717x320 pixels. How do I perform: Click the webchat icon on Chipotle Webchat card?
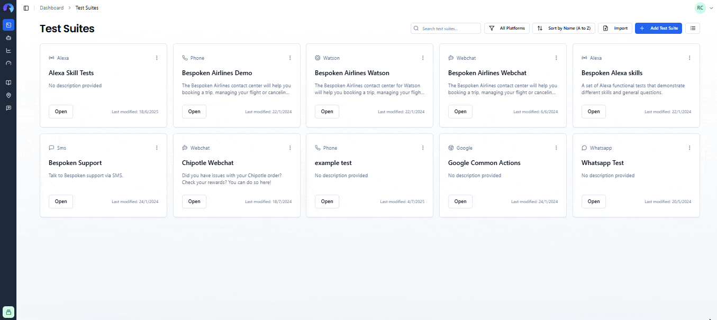[x=185, y=148]
